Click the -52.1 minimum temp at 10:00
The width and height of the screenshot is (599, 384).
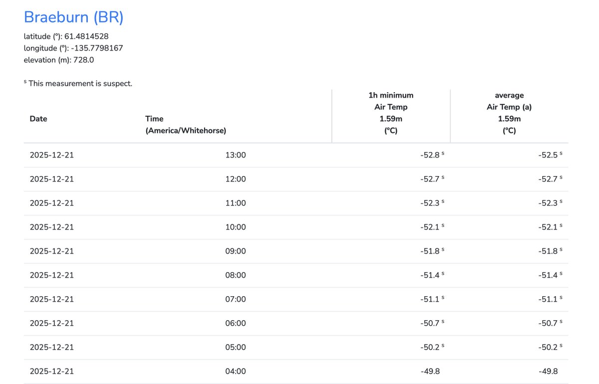click(432, 227)
